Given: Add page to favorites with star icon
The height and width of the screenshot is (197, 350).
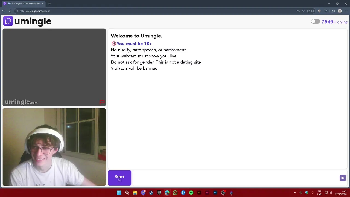Looking at the screenshot, I should tap(308, 11).
